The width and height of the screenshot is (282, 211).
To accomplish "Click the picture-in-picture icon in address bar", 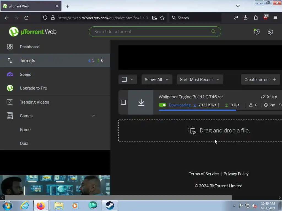I will pos(154,18).
